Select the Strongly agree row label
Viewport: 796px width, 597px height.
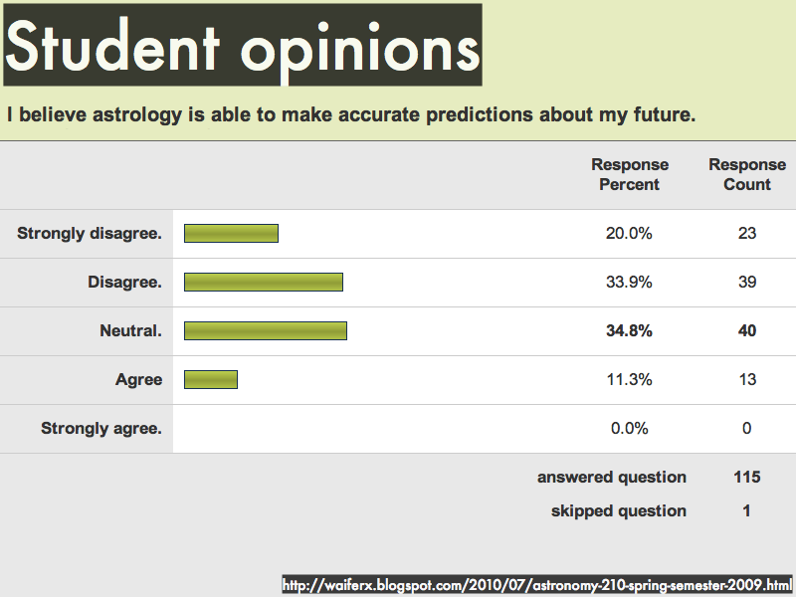(x=101, y=429)
